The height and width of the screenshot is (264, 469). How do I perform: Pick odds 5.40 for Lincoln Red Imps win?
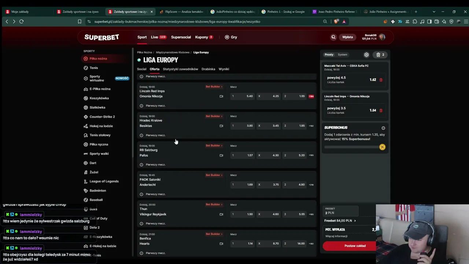point(243,96)
